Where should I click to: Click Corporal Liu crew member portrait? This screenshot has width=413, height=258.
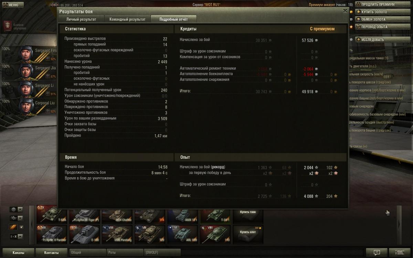tap(26, 107)
